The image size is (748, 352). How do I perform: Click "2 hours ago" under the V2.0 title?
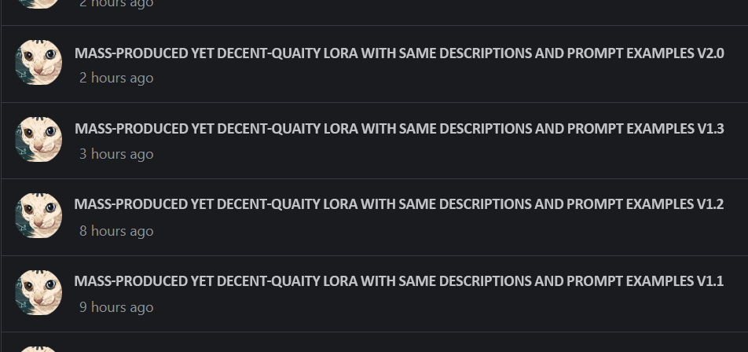point(116,78)
